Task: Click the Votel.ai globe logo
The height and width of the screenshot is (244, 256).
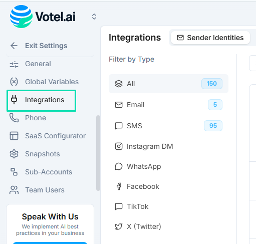Action: (x=21, y=17)
